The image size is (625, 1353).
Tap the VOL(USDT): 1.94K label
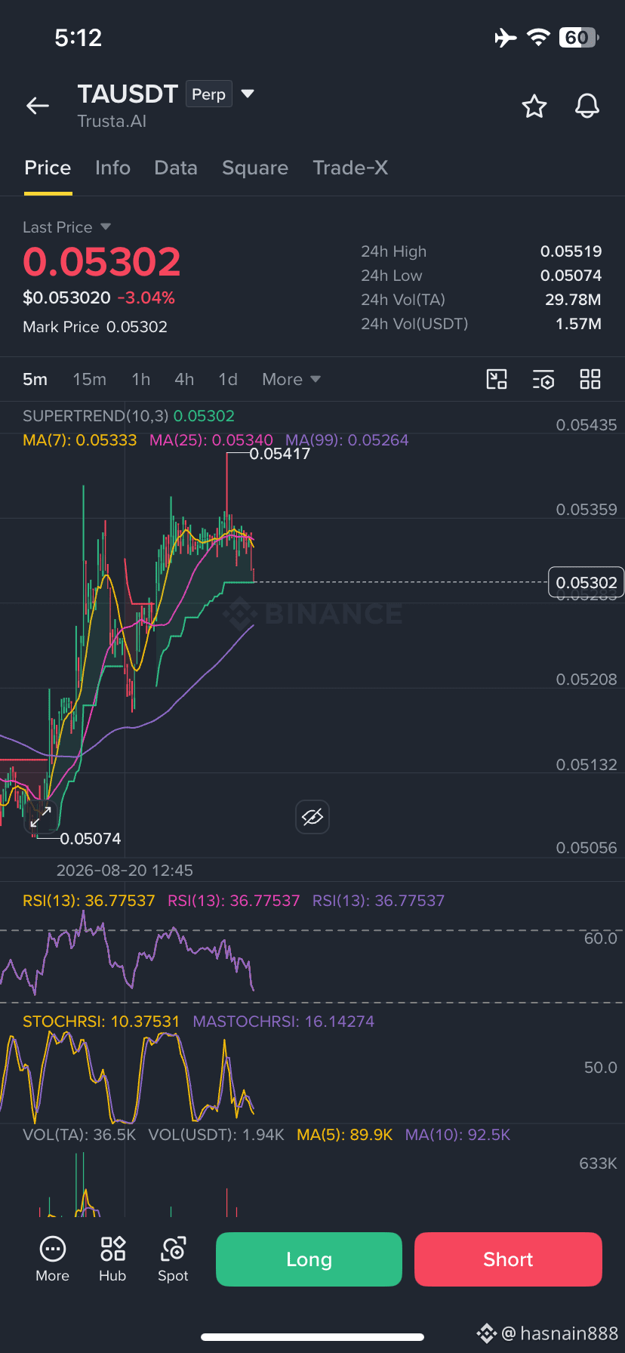click(x=216, y=1134)
